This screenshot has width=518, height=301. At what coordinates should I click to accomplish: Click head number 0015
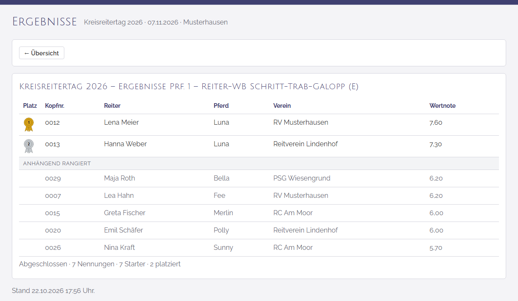(52, 213)
